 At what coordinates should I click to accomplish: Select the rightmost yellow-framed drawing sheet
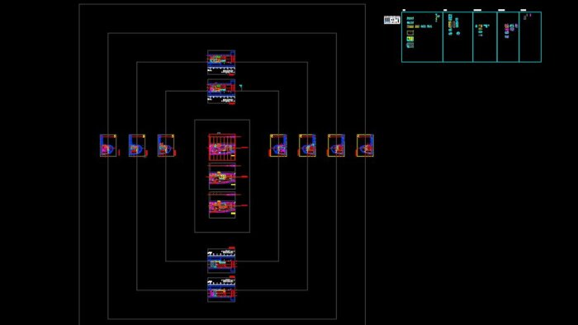(x=365, y=145)
